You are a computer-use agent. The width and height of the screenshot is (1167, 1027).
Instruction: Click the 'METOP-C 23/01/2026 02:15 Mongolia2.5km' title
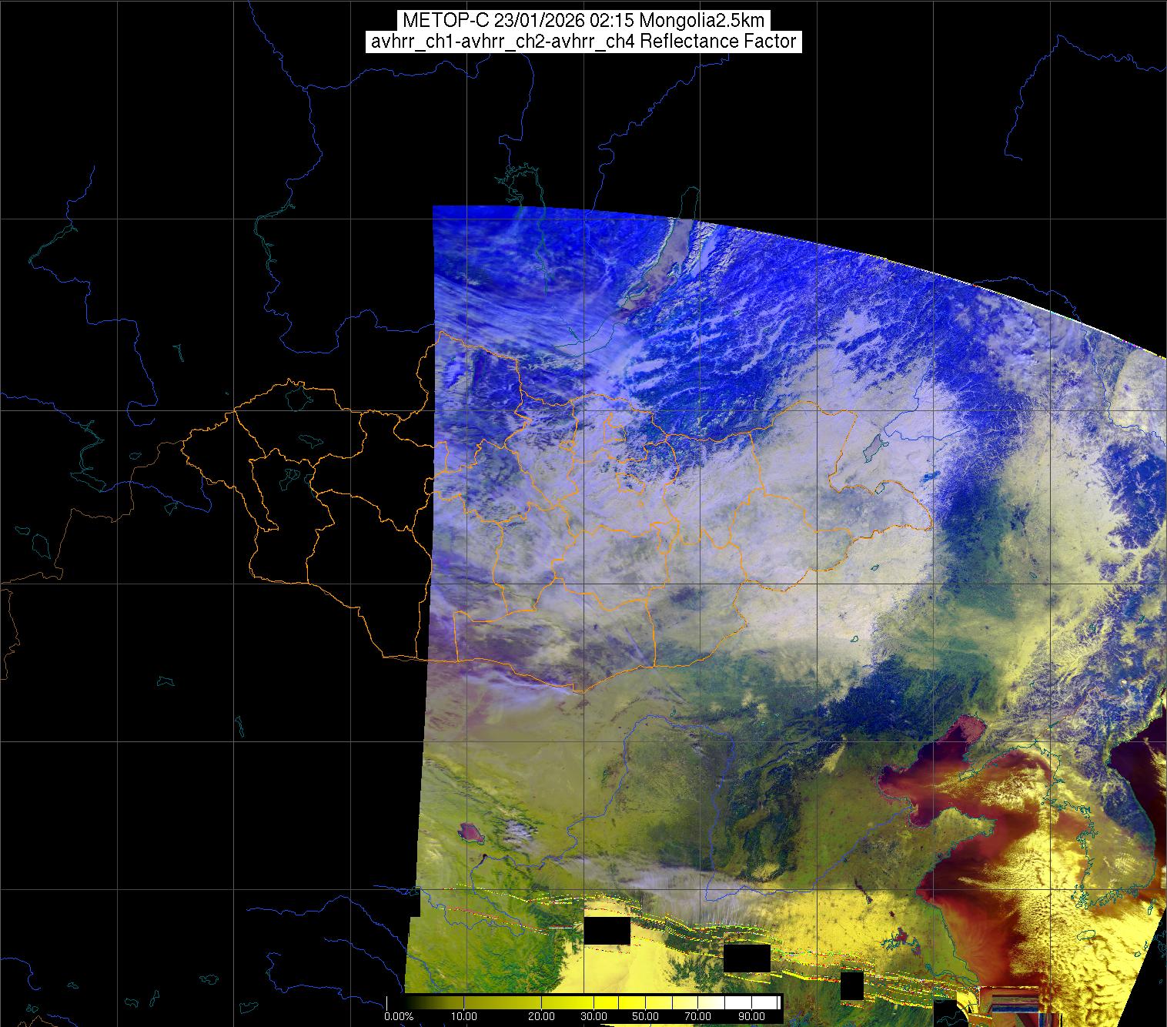coord(583,20)
